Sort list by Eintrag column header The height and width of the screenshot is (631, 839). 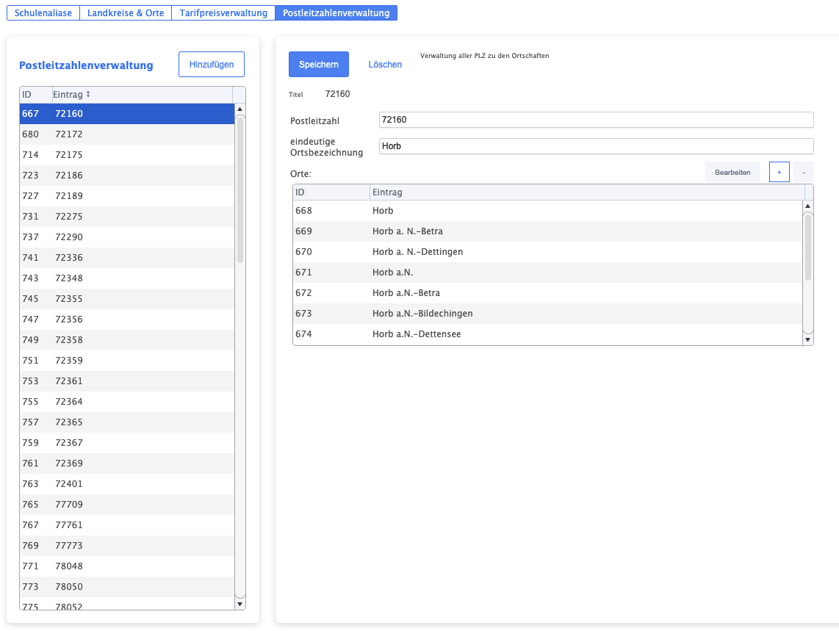tap(72, 95)
